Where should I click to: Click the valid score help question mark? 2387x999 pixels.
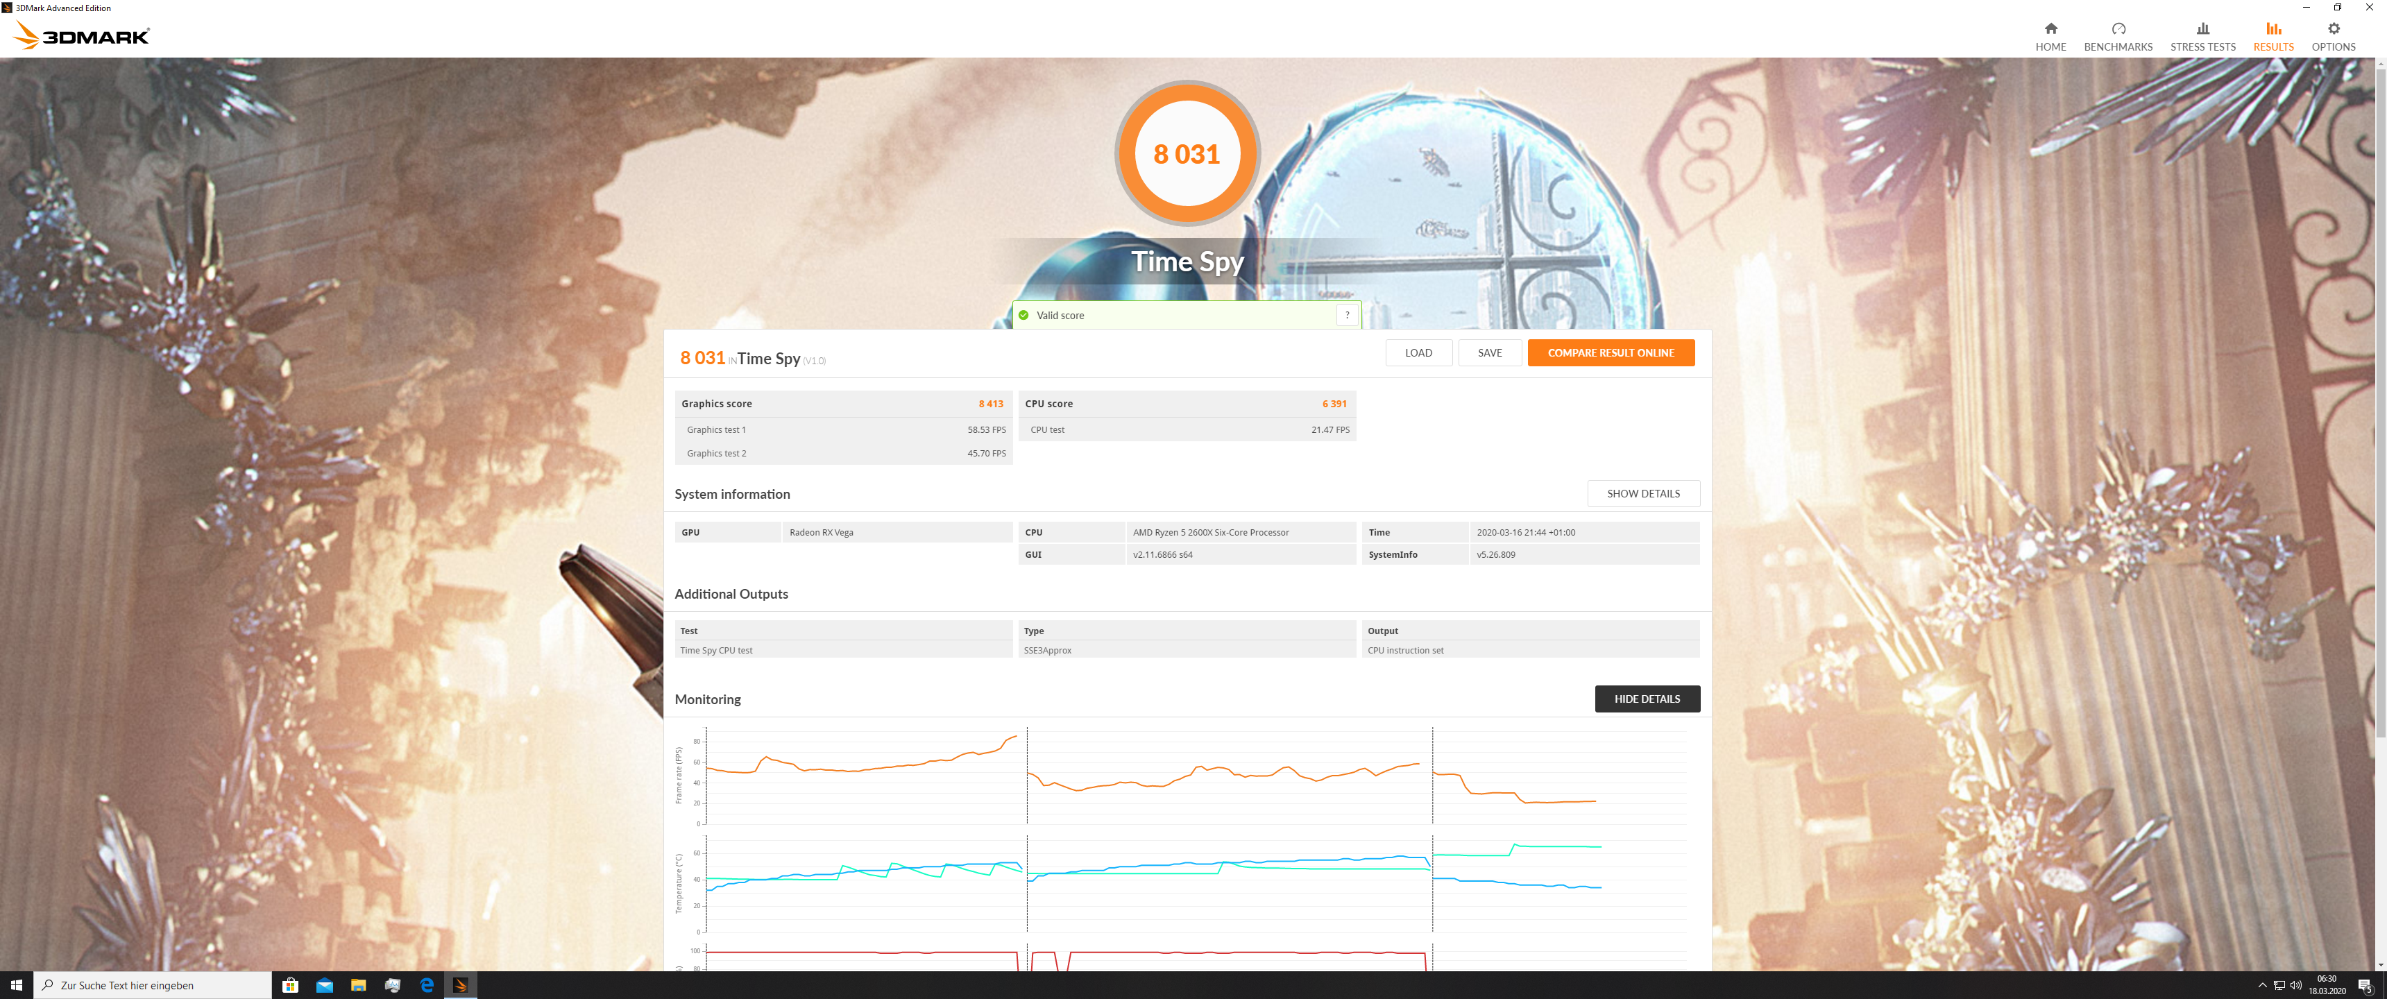tap(1346, 315)
